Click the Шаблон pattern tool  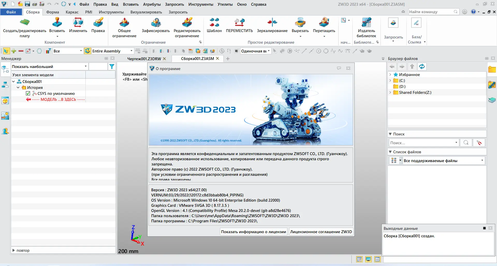click(x=214, y=22)
